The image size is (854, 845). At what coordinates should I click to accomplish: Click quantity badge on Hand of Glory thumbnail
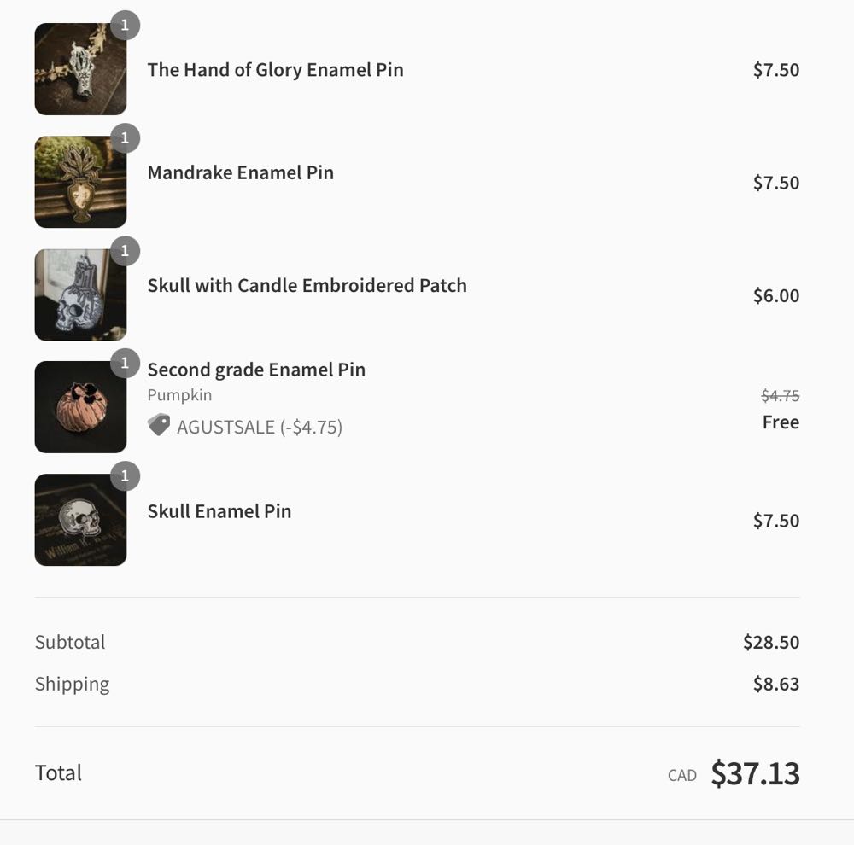pyautogui.click(x=125, y=26)
